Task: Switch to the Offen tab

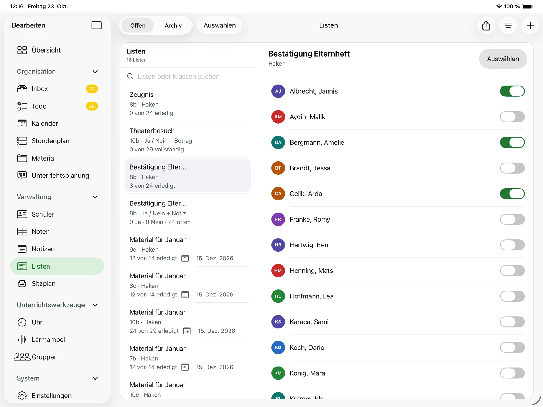Action: tap(138, 25)
